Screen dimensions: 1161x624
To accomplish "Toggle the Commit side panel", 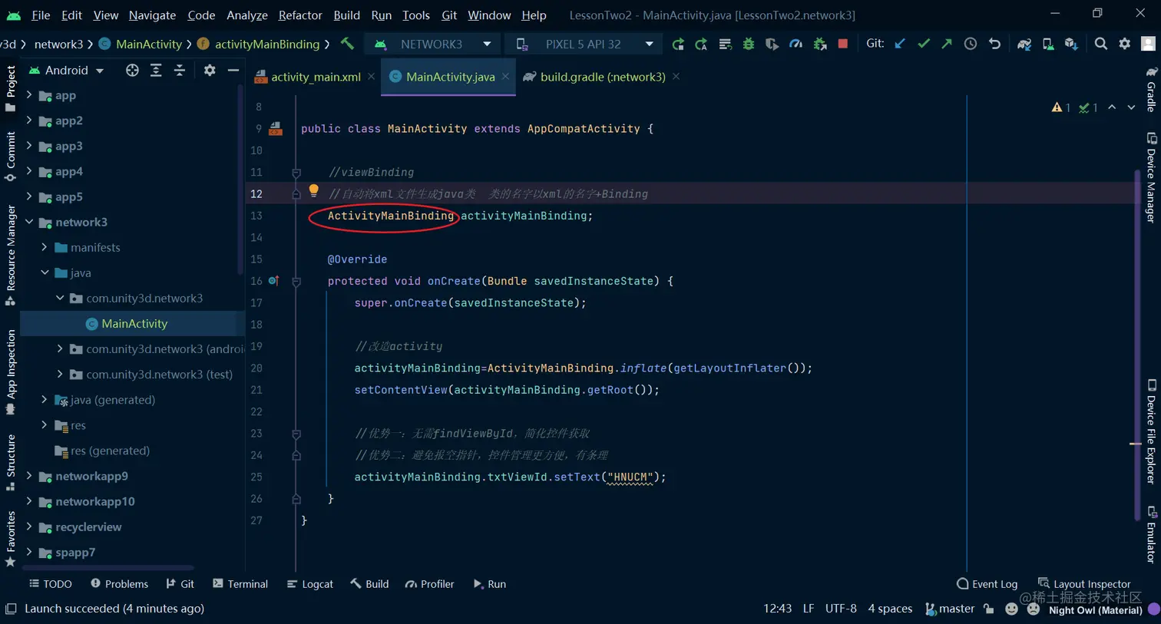I will click(11, 156).
